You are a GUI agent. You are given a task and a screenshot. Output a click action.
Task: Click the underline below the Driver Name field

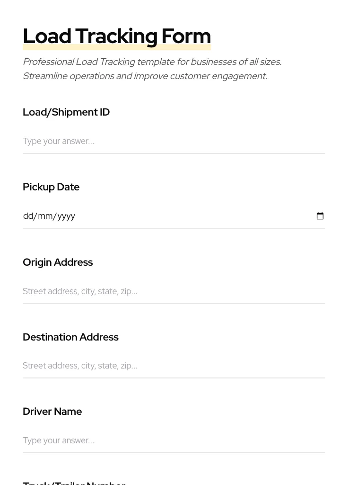pos(174,453)
